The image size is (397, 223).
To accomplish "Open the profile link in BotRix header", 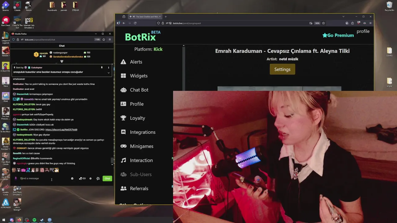I will pos(363,31).
